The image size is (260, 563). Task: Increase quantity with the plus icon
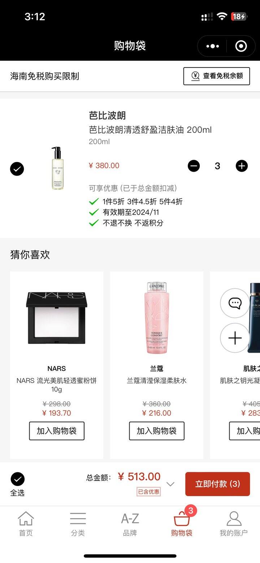pos(242,166)
